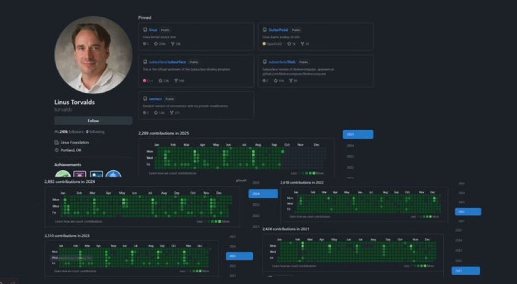Viewport: 517px width, 284px height.
Task: Click the star icon on GuitarPedal repository
Action: [288, 44]
